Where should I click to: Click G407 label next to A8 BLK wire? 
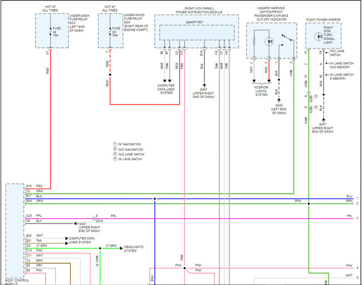click(90, 227)
